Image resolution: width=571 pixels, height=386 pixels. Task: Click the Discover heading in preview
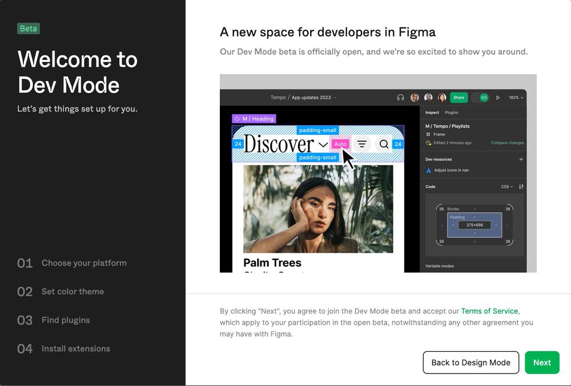click(279, 144)
